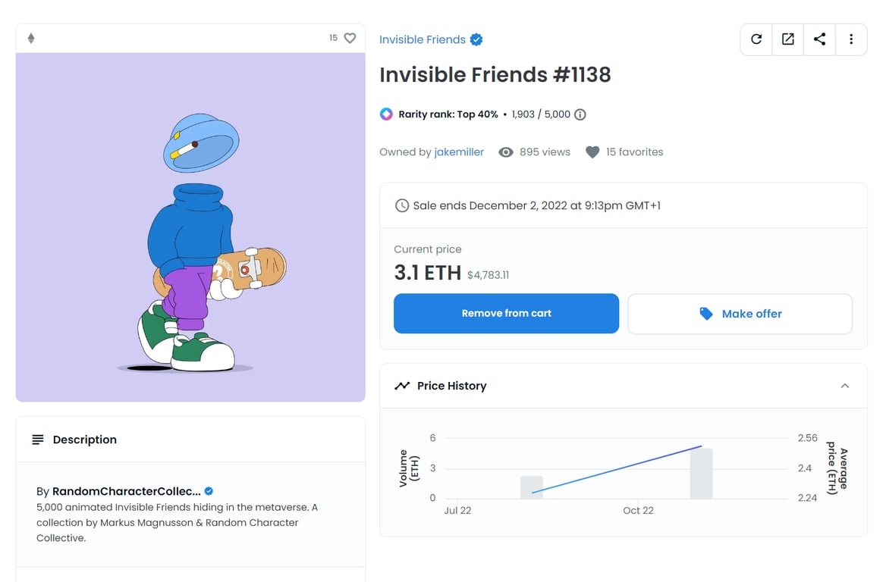Click the Make offer button
Viewport: 886px width, 582px height.
coord(740,314)
